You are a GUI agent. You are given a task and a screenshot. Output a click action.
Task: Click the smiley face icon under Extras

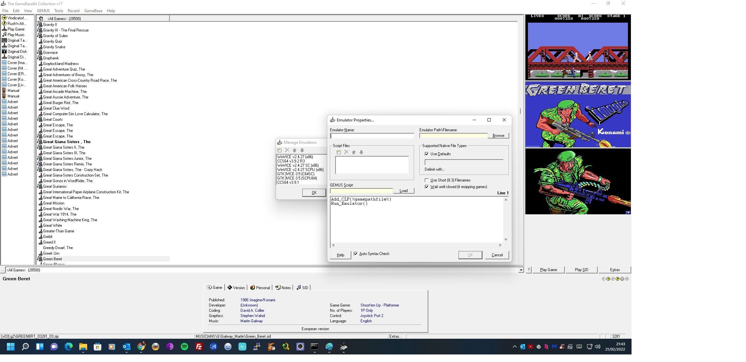point(622,279)
